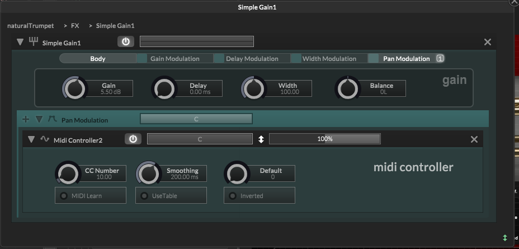
Task: Switch to the Gain Modulation tab
Action: click(174, 59)
